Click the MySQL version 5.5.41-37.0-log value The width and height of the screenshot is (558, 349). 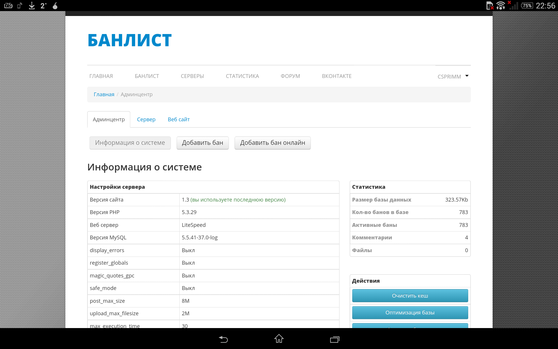pos(200,238)
